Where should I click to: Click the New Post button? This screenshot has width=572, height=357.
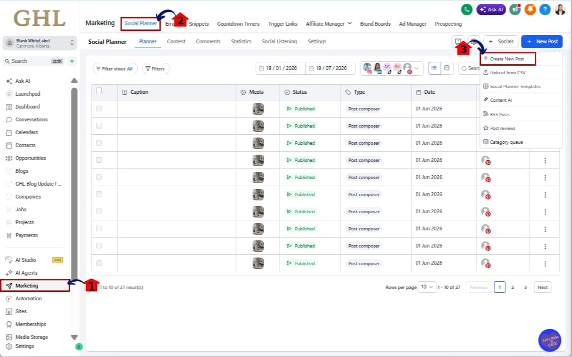542,41
